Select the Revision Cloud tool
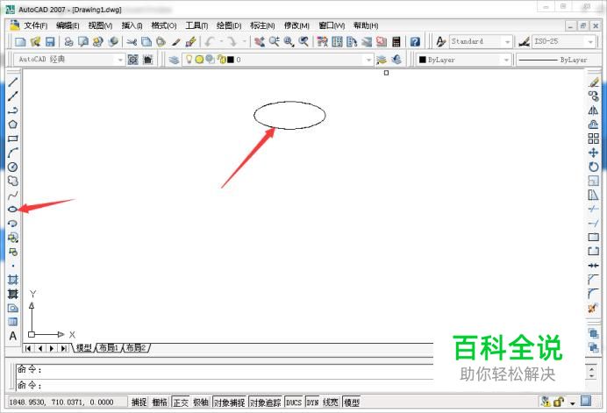 pos(13,182)
